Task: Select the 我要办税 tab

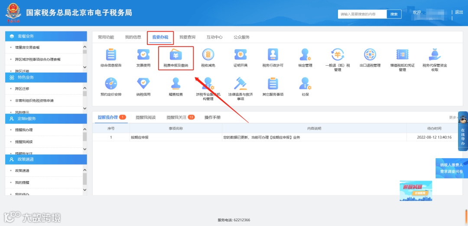Action: [160, 37]
